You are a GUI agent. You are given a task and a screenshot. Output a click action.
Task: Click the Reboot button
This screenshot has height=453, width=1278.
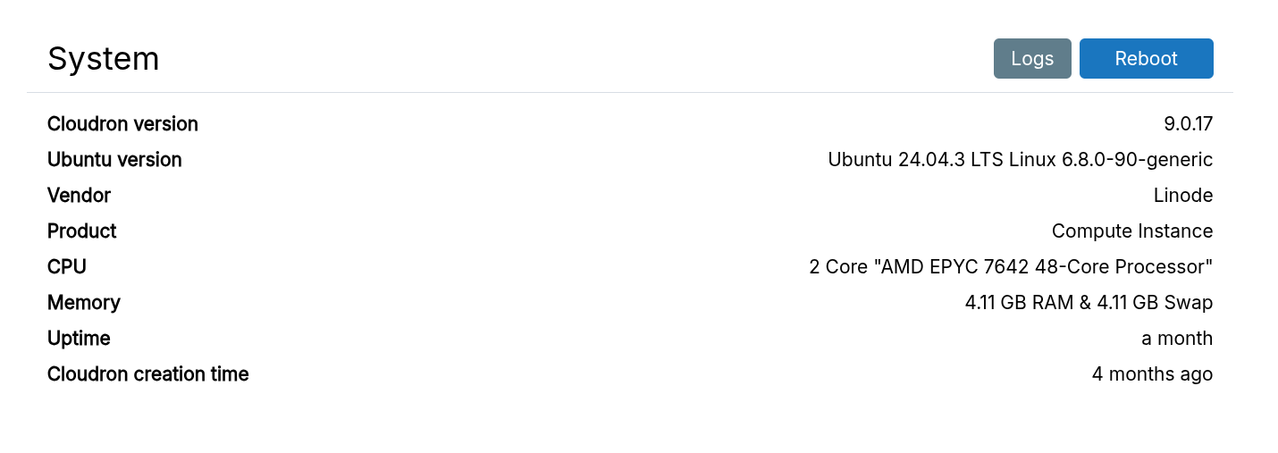tap(1146, 59)
